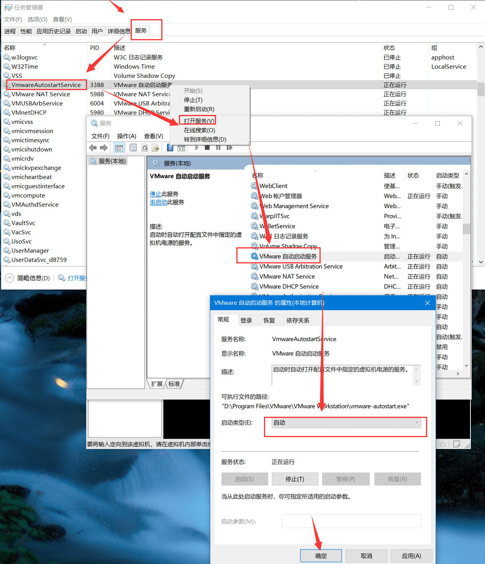This screenshot has height=564, width=485.
Task: Switch to the 依存关系 tab
Action: (298, 321)
